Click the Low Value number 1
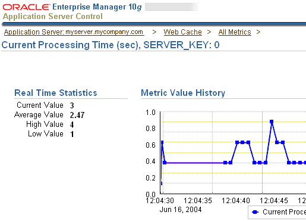 (x=72, y=134)
